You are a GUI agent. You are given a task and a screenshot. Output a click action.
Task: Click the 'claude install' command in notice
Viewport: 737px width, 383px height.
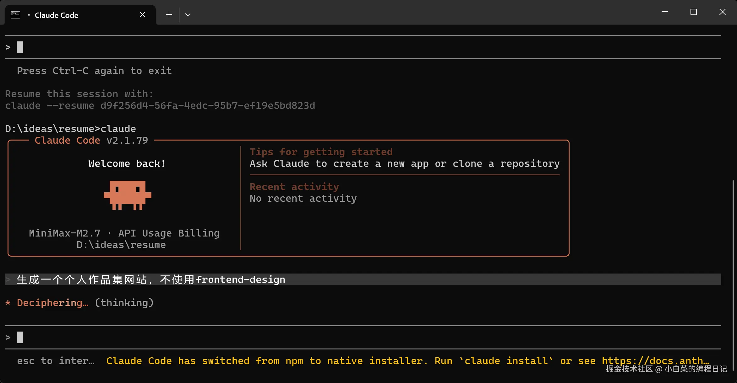[506, 361]
